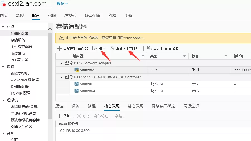
Task: Open 存储设备 in the sidebar
Action: [18, 40]
